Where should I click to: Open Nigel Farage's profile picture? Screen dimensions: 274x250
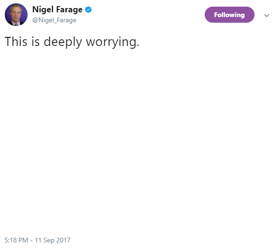[x=16, y=15]
